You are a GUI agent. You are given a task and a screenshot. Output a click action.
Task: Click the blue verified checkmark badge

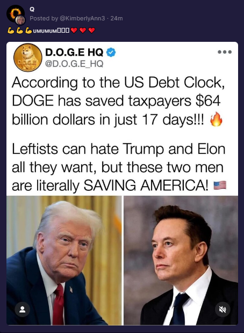pyautogui.click(x=111, y=52)
